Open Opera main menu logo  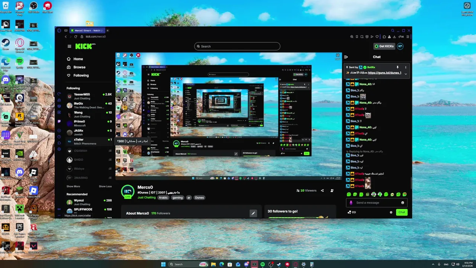click(59, 31)
